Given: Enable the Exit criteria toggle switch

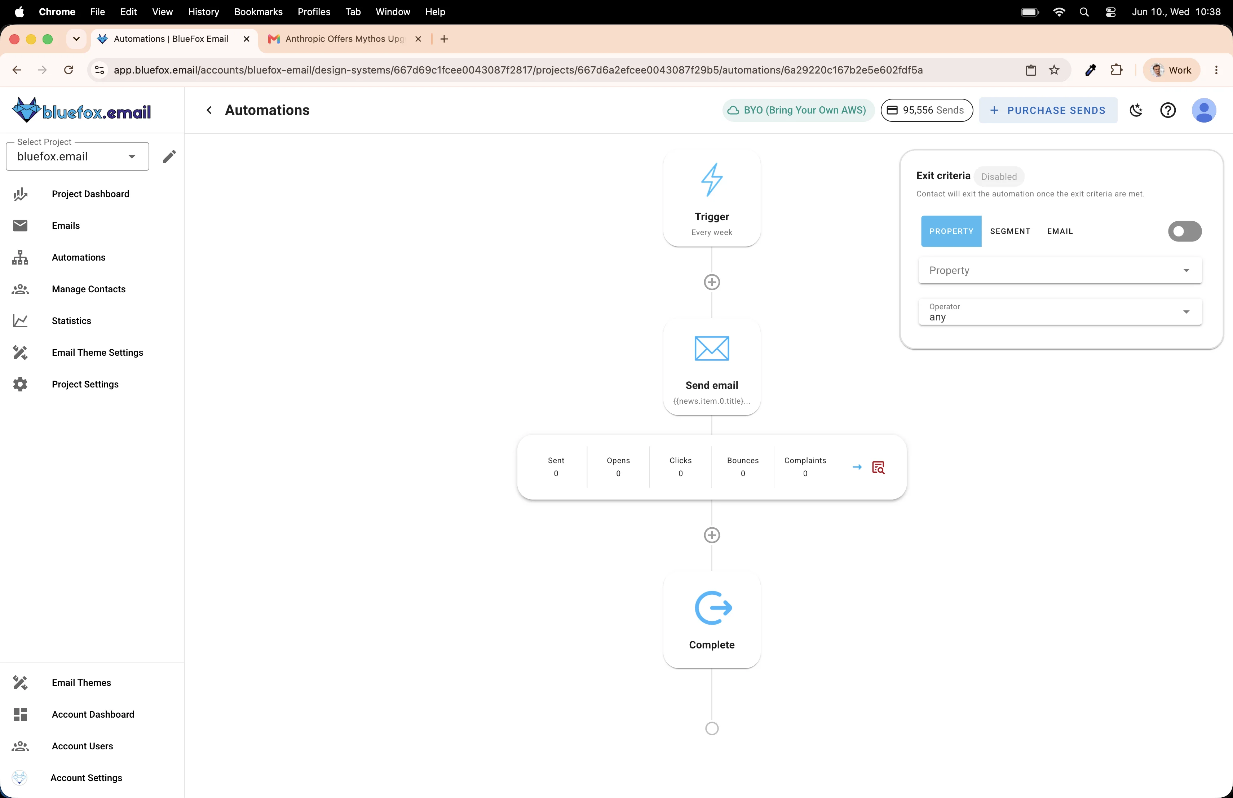Looking at the screenshot, I should pyautogui.click(x=1184, y=231).
